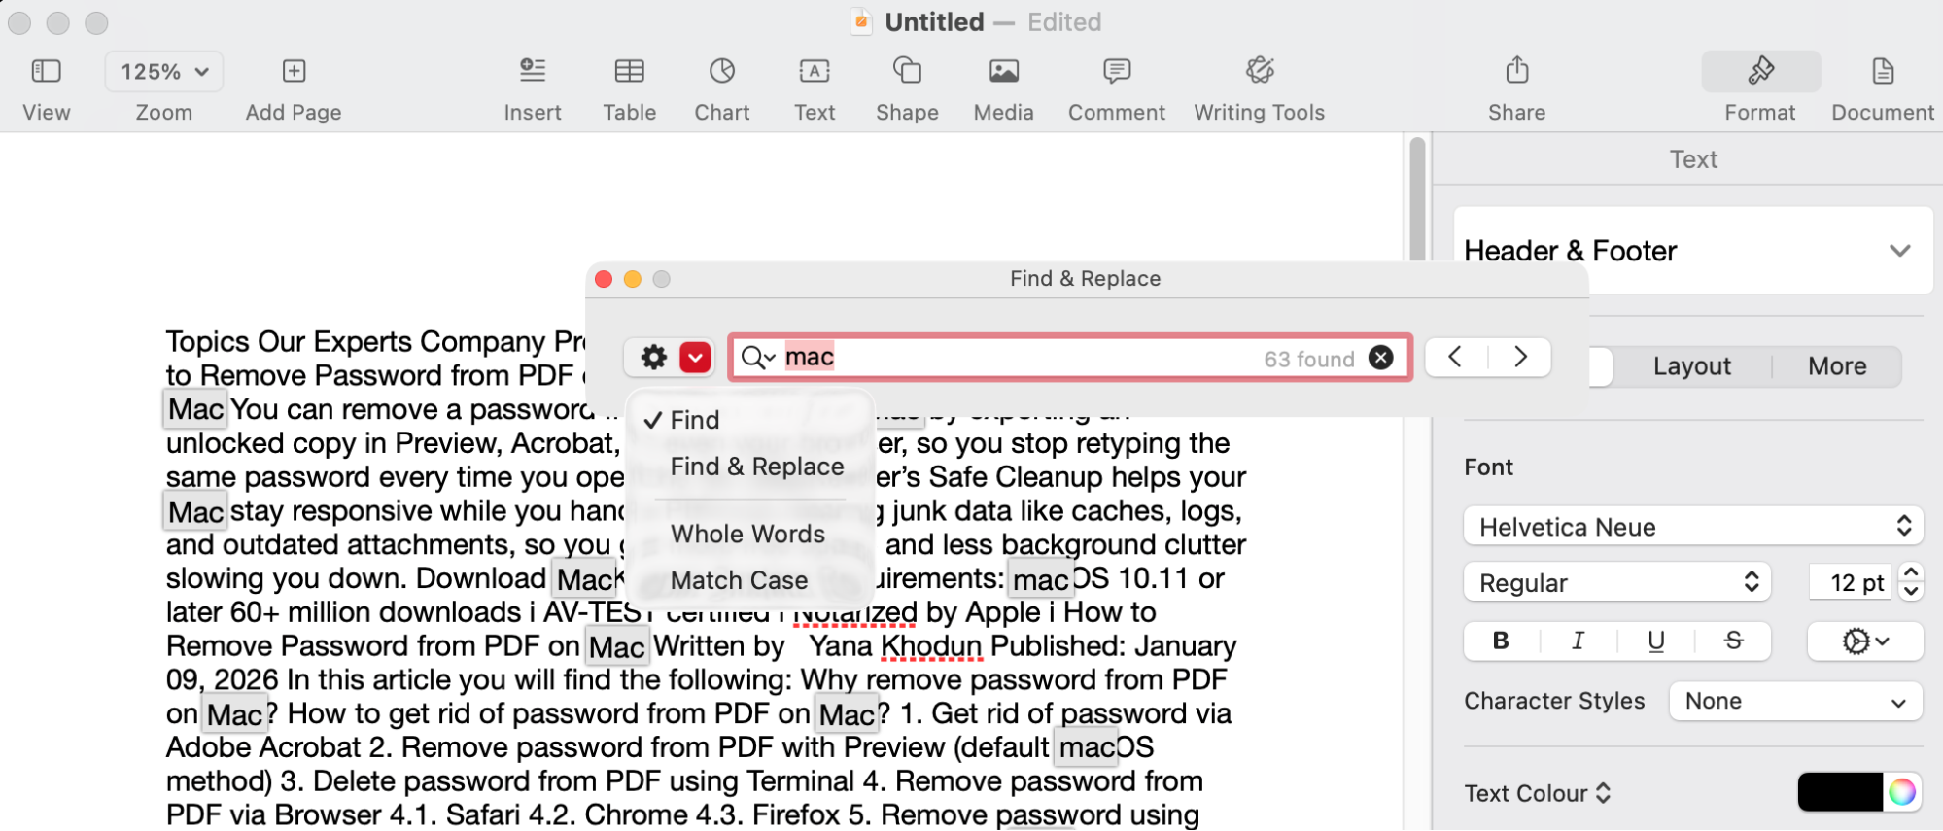Open the search magnifier recent-searches menu

(758, 358)
